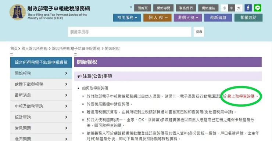Click chevron arrow on sidebar 最新消息 row
The height and width of the screenshot is (141, 272).
(66, 95)
